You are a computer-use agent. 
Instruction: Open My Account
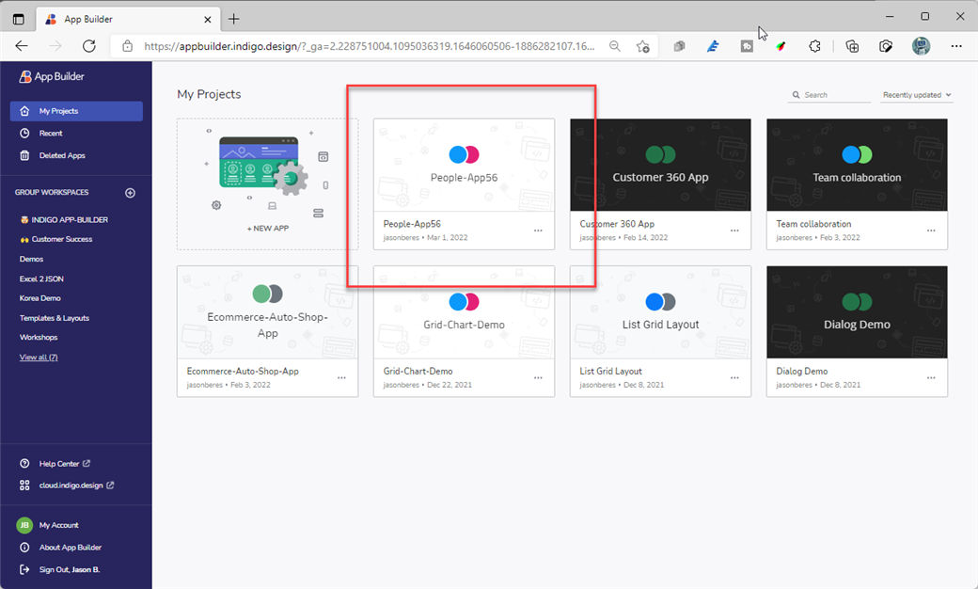(x=58, y=525)
